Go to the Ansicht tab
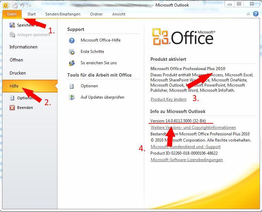 point(118,14)
